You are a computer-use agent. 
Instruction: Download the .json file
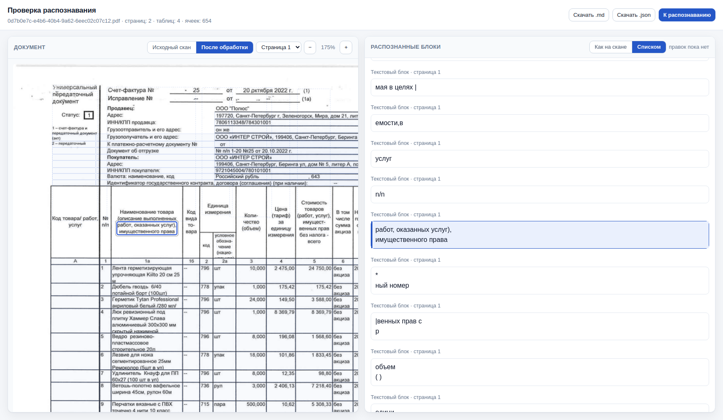(633, 15)
